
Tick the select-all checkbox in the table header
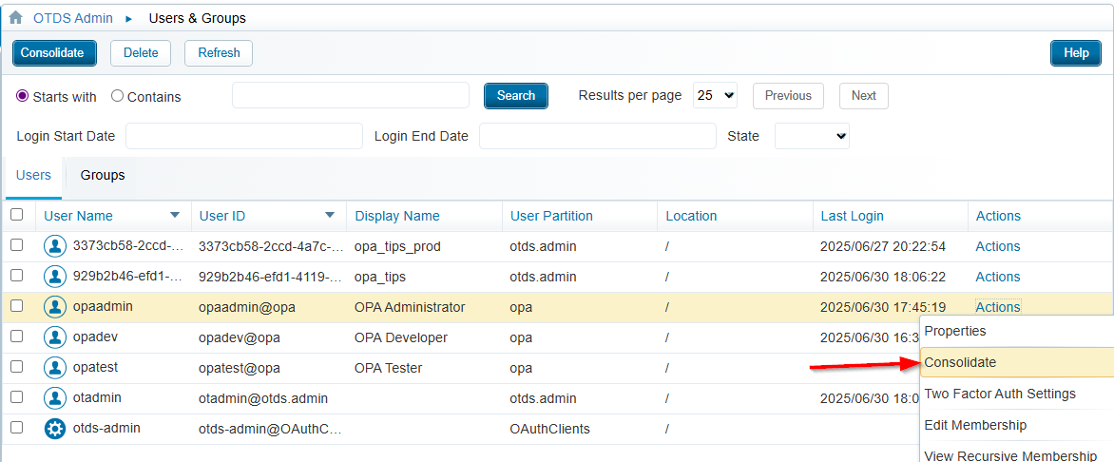tap(16, 215)
